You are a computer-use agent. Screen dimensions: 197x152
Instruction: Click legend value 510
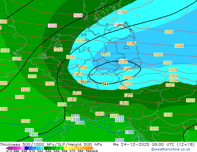32,151
